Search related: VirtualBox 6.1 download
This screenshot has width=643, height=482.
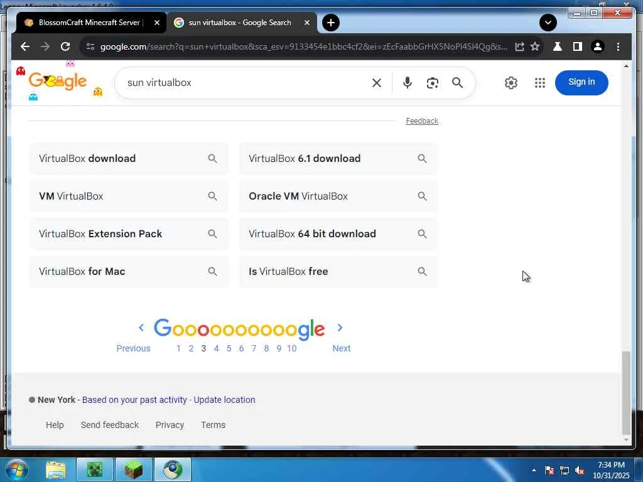click(x=338, y=159)
